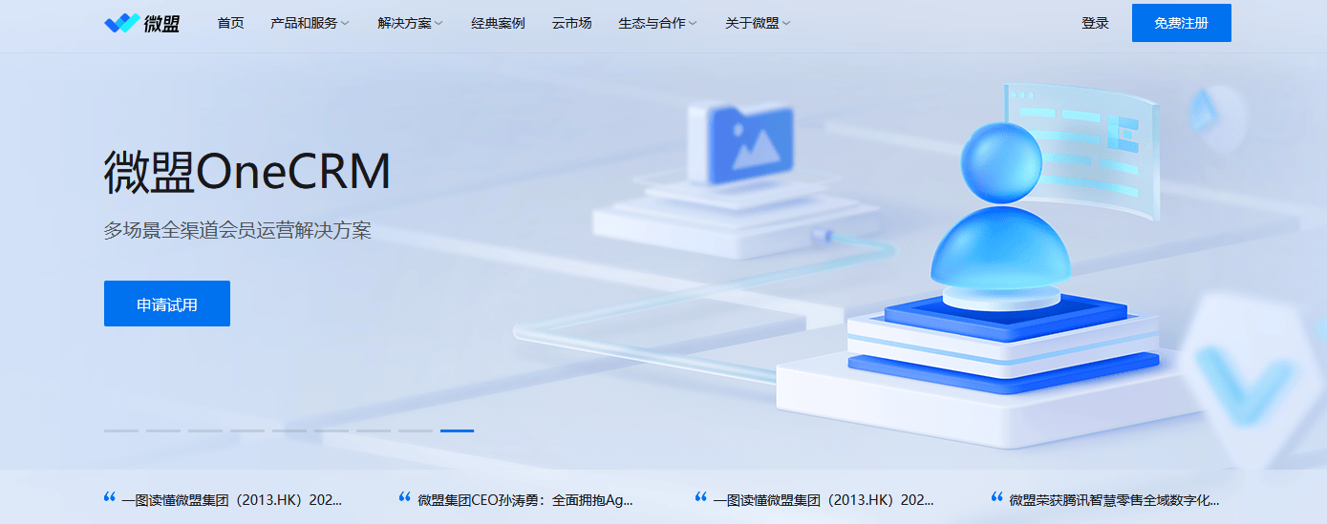Click the Weimob logo in the header

click(x=141, y=23)
